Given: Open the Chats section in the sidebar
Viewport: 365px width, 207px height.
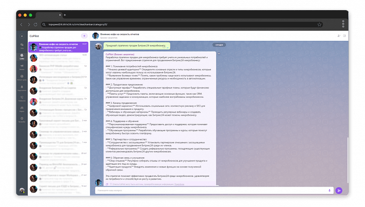Looking at the screenshot, I should tap(22, 46).
